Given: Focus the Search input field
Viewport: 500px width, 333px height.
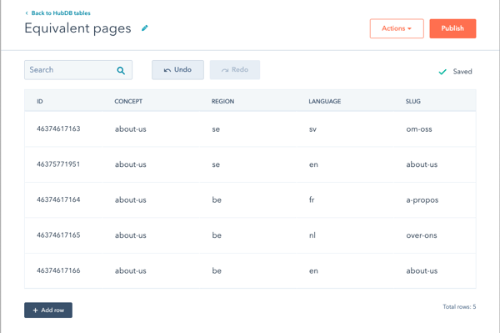Looking at the screenshot, I should click(78, 70).
